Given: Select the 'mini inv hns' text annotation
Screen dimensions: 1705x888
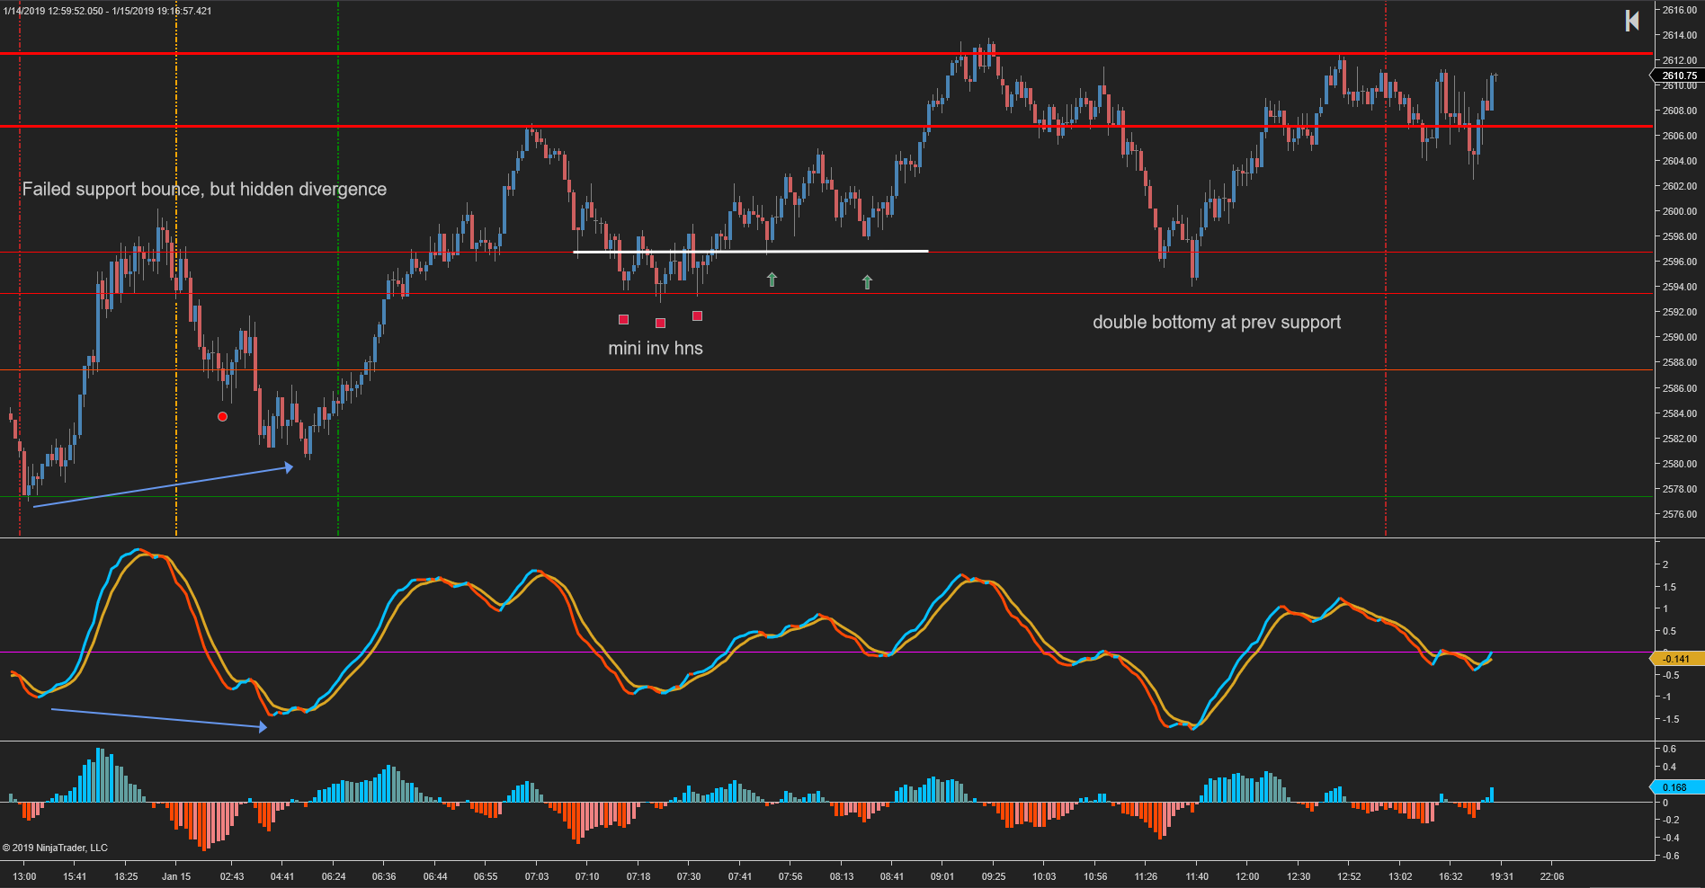Looking at the screenshot, I should [x=656, y=348].
